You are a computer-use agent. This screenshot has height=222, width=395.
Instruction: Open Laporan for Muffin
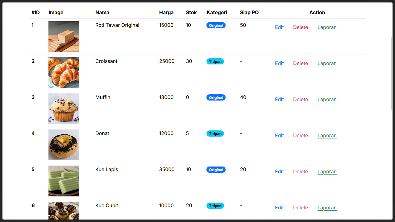click(x=327, y=99)
